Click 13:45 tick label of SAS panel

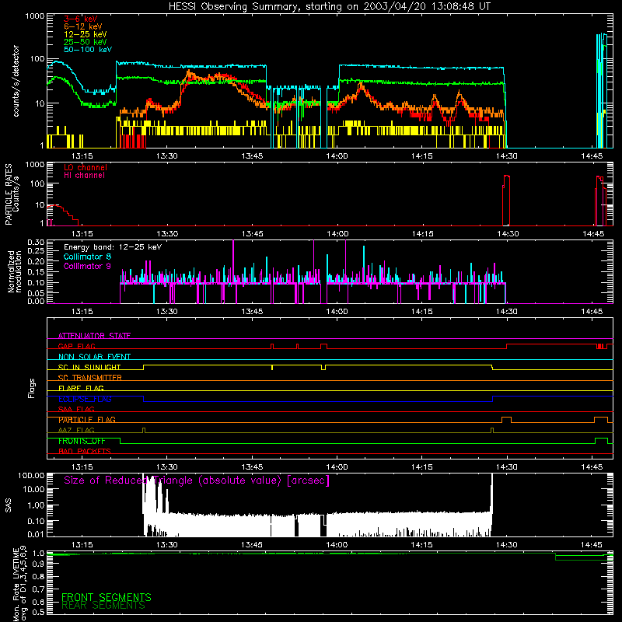252,545
